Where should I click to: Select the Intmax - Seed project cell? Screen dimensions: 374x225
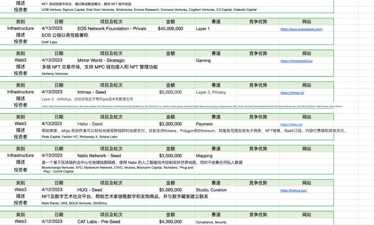tap(92, 92)
